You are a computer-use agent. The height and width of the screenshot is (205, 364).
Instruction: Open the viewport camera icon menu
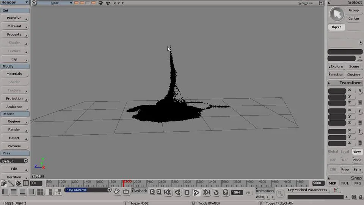tap(101, 3)
